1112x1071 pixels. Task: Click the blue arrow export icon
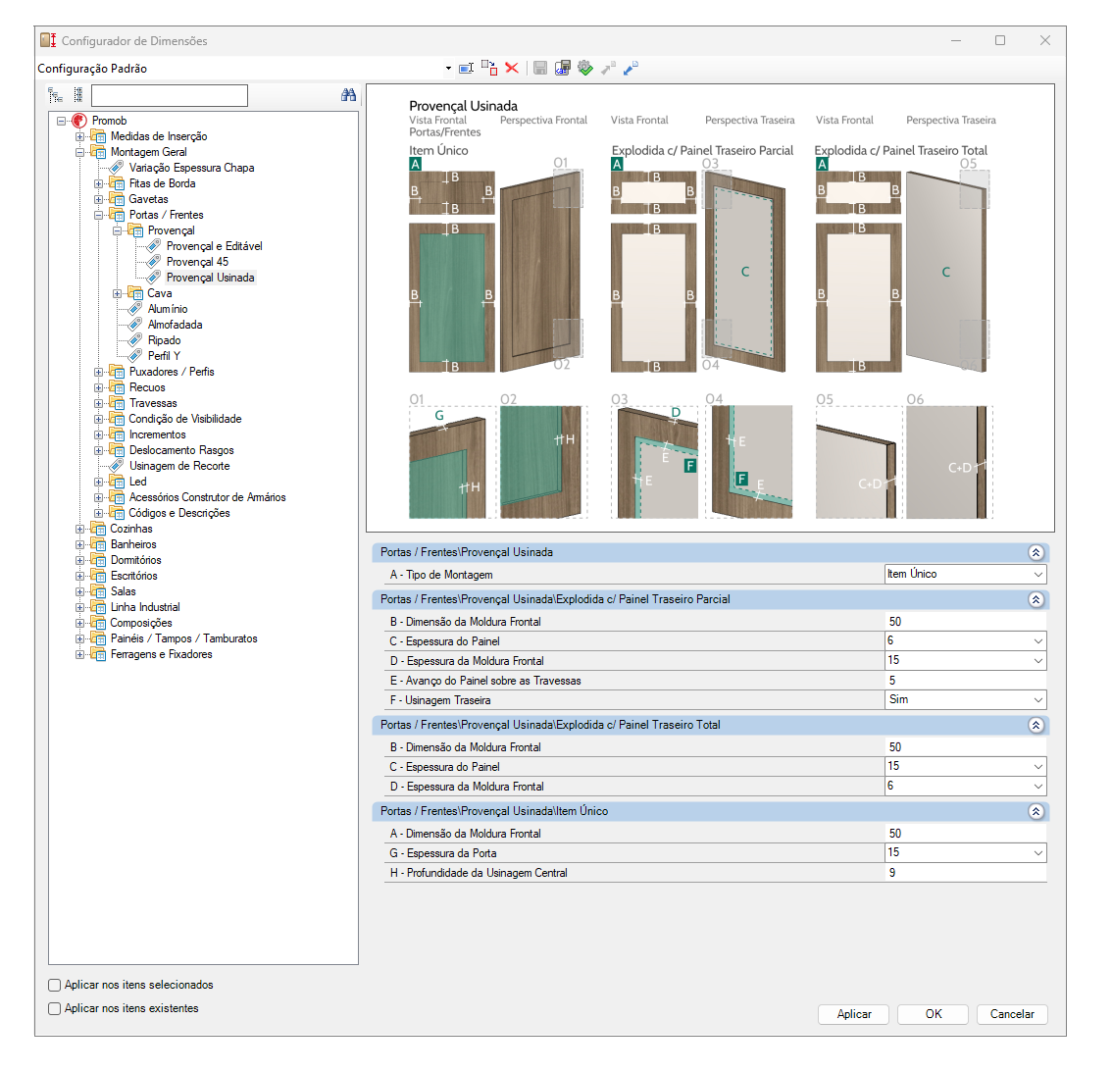631,68
